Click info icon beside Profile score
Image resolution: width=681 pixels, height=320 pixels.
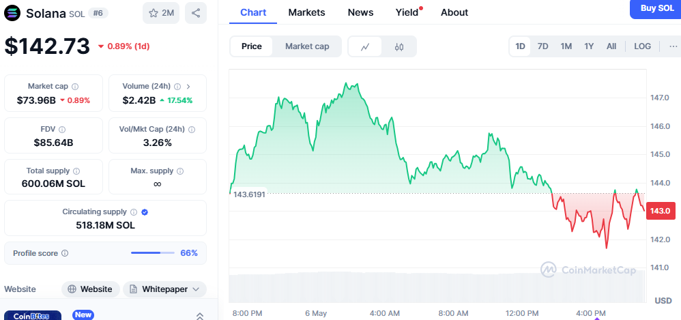click(65, 253)
